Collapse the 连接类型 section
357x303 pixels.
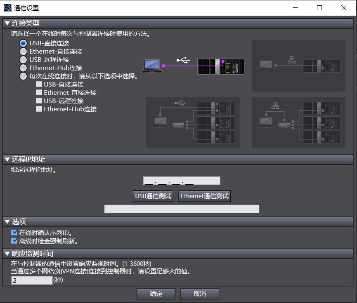[7, 23]
